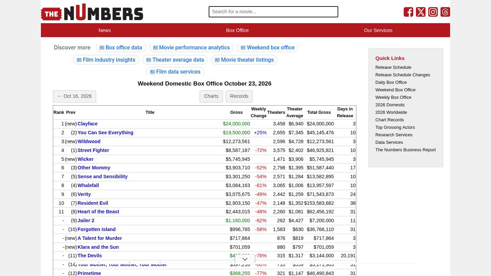Open the Jailer 2 movie link
Screen dimensions: 491x276
(86, 220)
